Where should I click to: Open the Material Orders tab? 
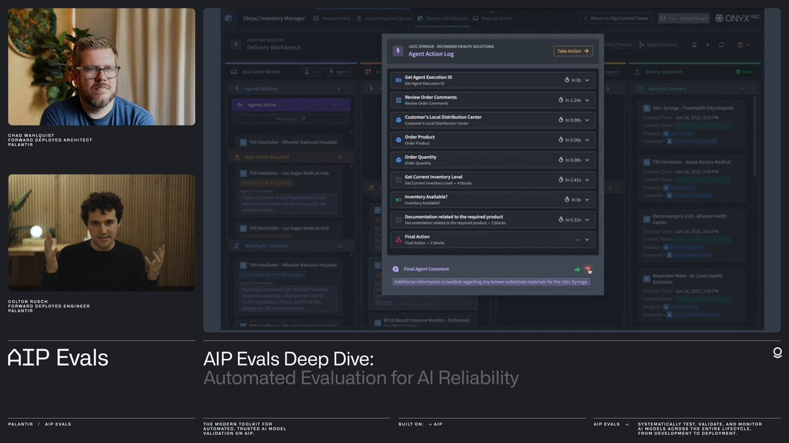coord(493,18)
